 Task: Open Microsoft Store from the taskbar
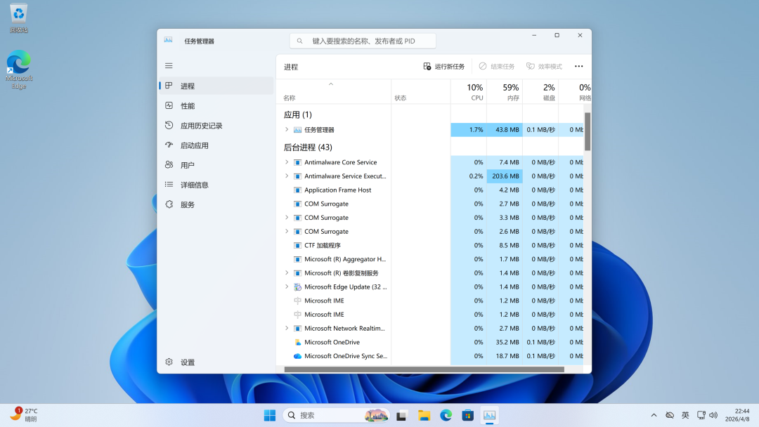pyautogui.click(x=467, y=415)
